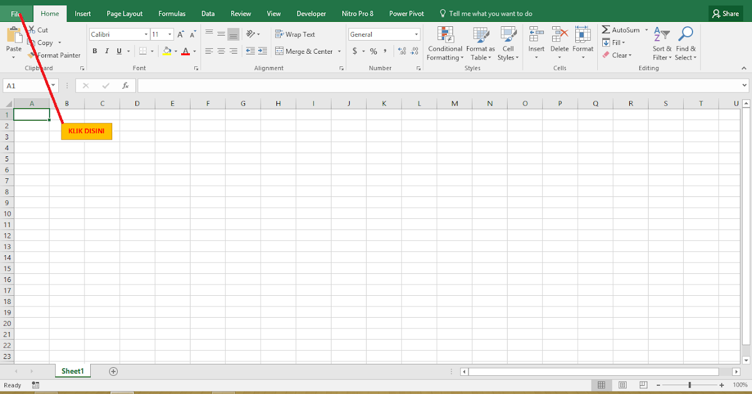Open the Merge & Center dropdown arrow
752x394 pixels.
[x=339, y=51]
